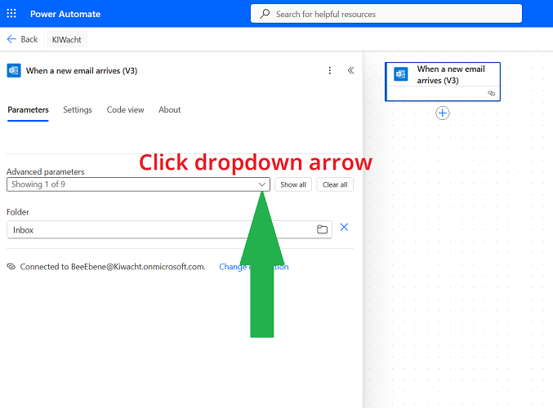Screen dimensions: 553x408
Task: Collapse the trigger details panel
Action: 350,71
